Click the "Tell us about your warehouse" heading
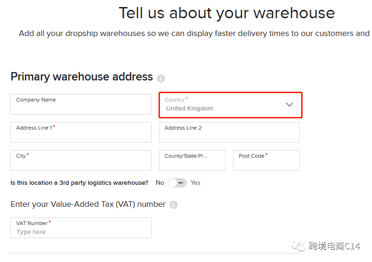The width and height of the screenshot is (372, 262). coord(227,13)
